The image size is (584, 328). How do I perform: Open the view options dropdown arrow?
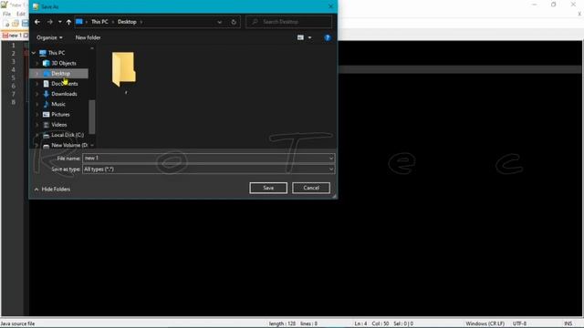310,37
